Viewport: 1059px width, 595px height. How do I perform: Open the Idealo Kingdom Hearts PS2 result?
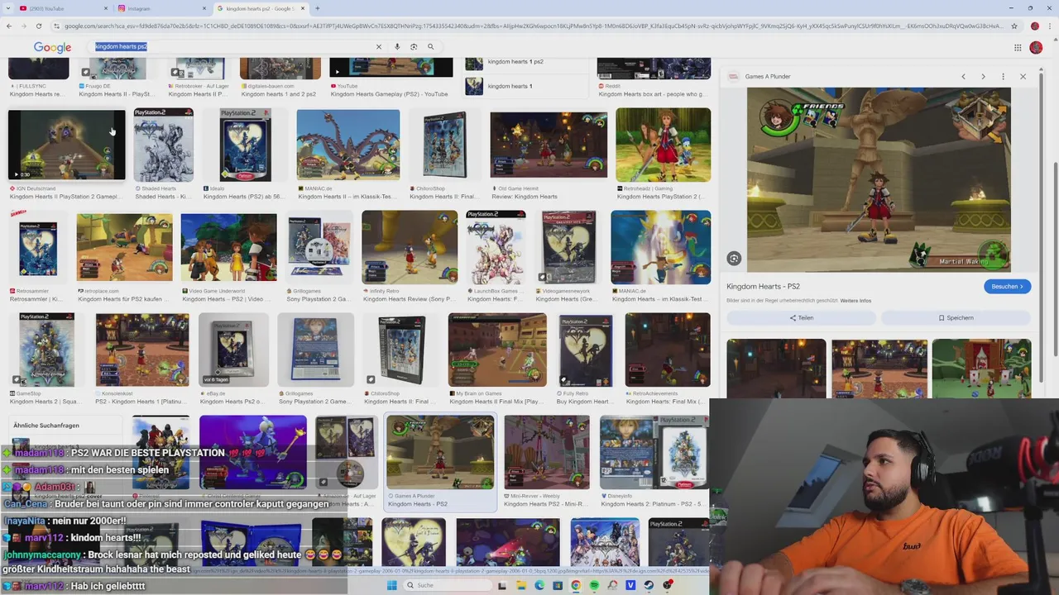(x=245, y=145)
